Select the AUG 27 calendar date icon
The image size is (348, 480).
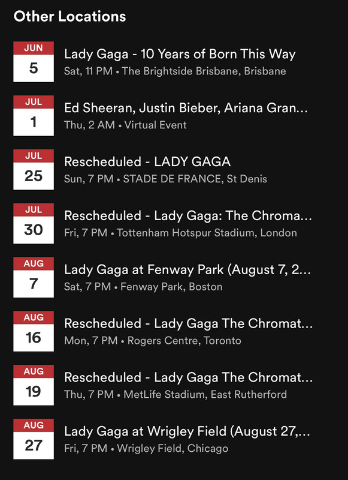34,439
